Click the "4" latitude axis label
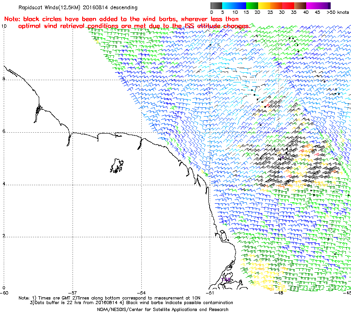 click(x=4, y=183)
